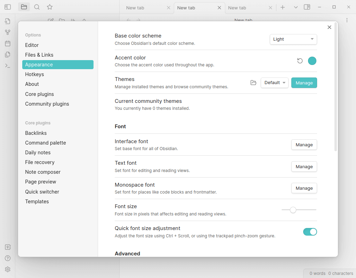This screenshot has height=278, width=356.
Task: Expand the Base color scheme dropdown
Action: click(293, 39)
